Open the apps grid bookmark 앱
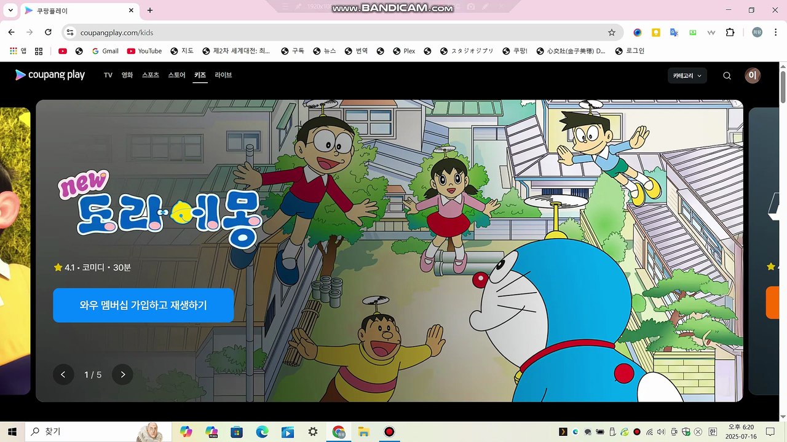787x442 pixels. coord(18,51)
